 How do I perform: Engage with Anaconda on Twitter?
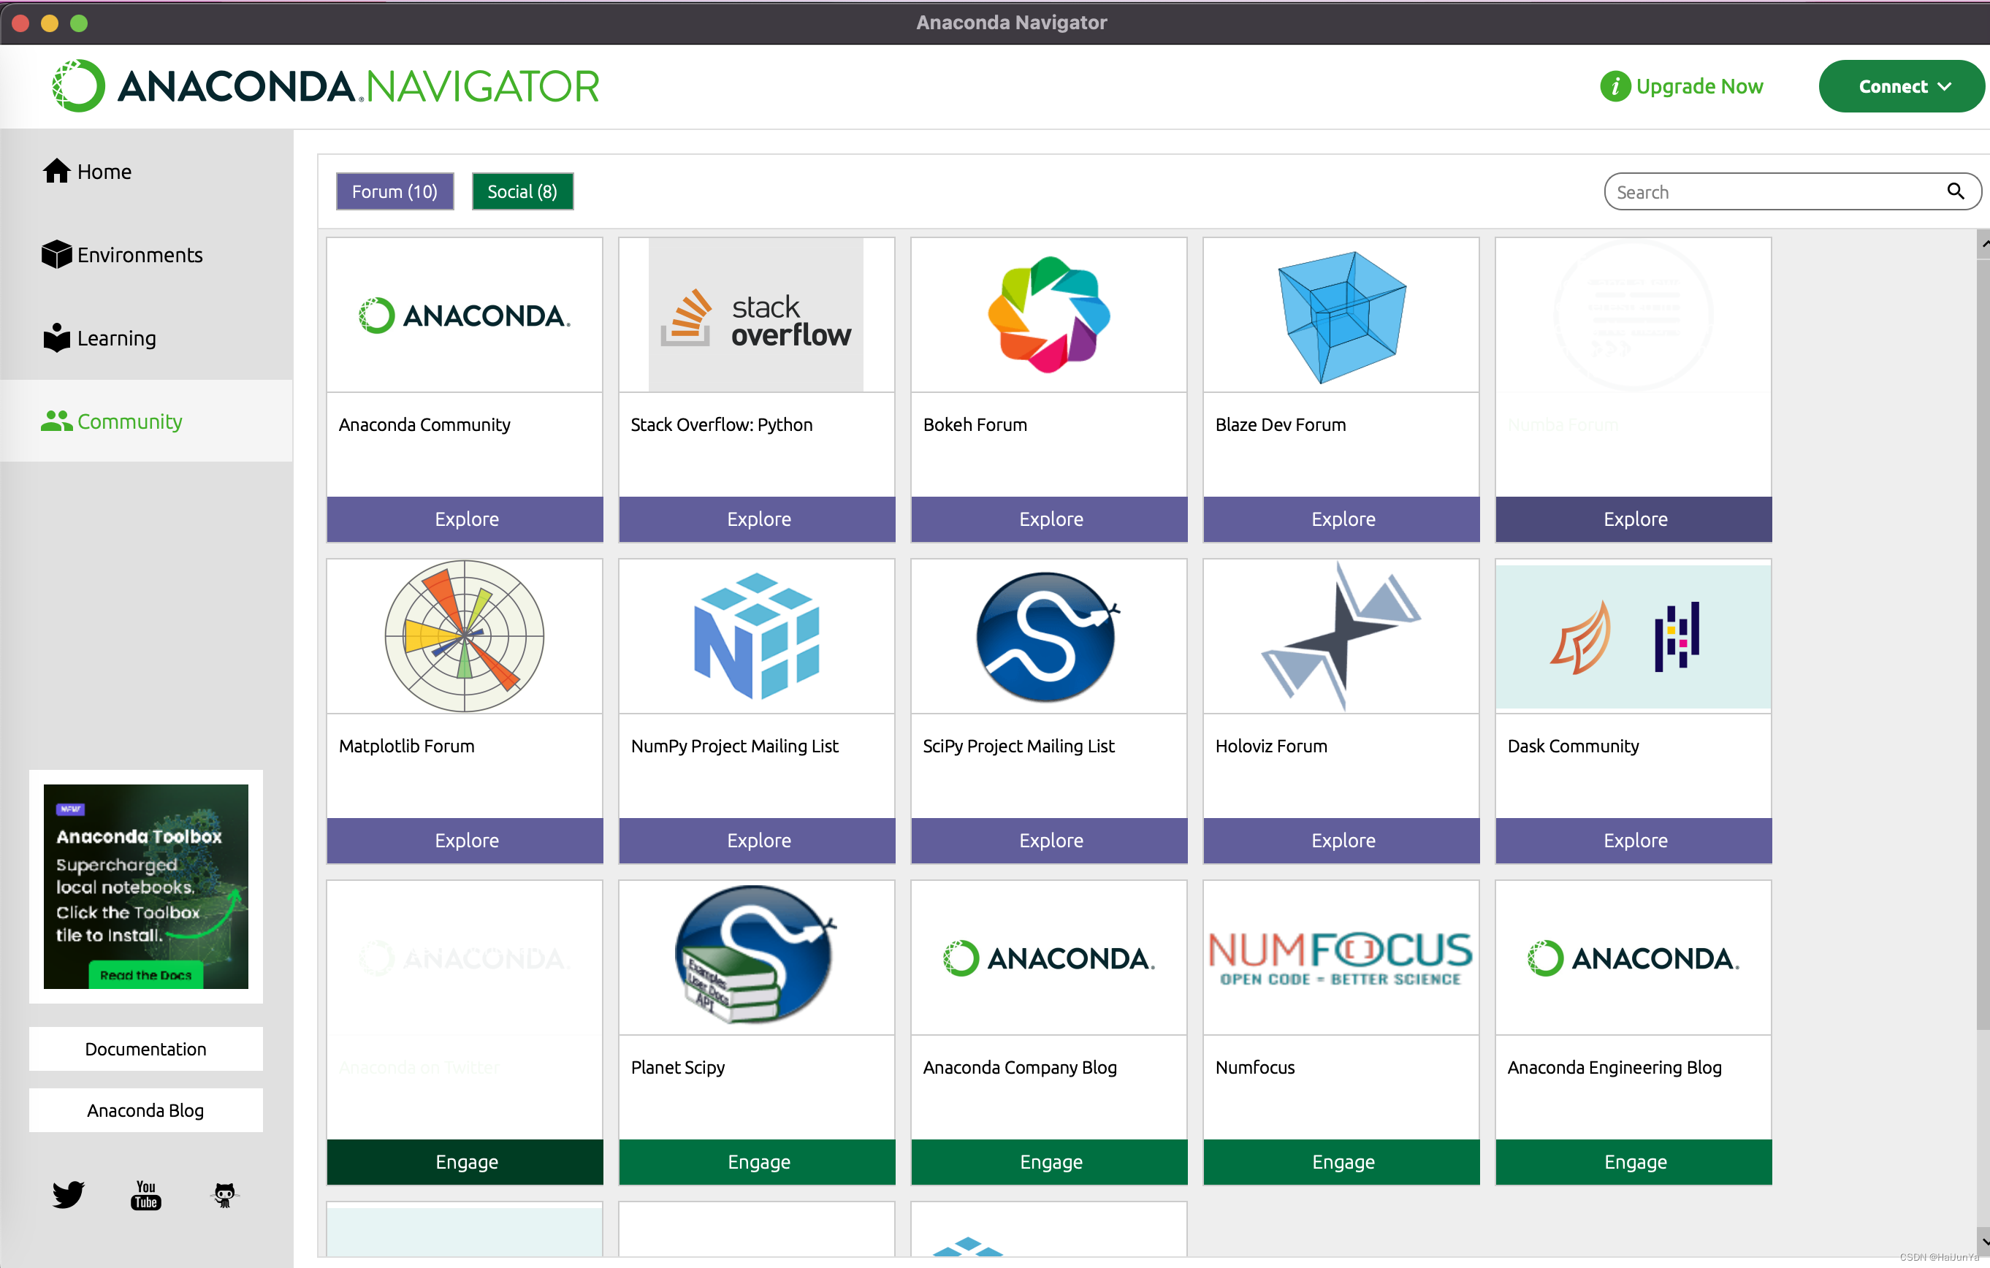pyautogui.click(x=465, y=1161)
